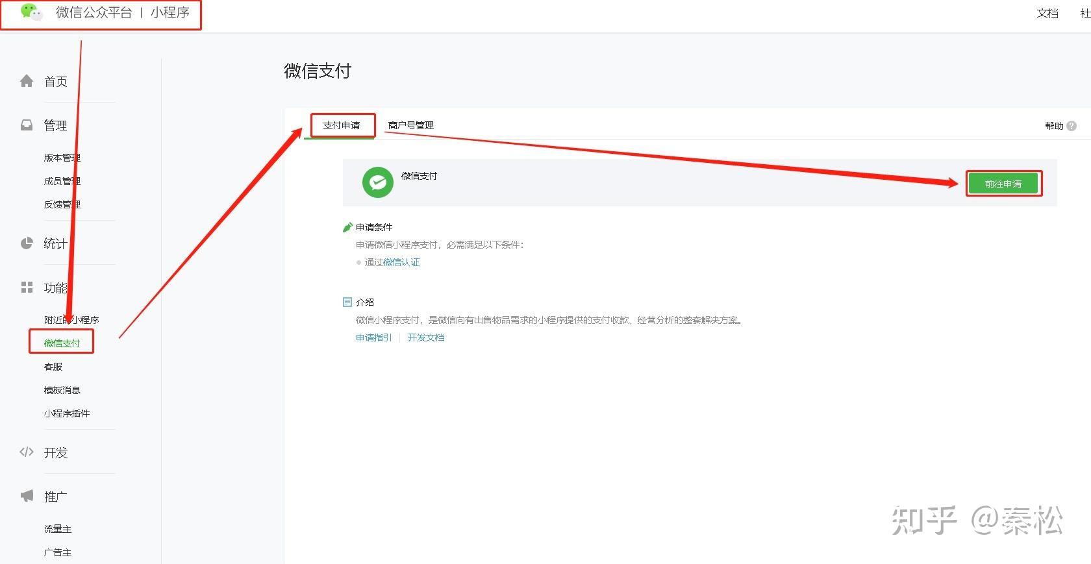This screenshot has width=1091, height=564.
Task: Click the green 前往申请 button
Action: pos(1003,184)
